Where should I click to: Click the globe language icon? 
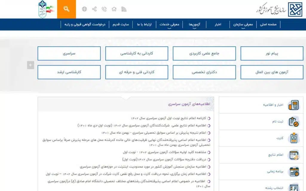tap(84, 9)
